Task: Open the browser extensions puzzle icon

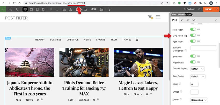Action: pyautogui.click(x=201, y=3)
